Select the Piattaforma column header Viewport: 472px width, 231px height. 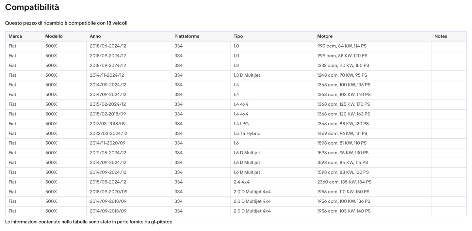(187, 36)
